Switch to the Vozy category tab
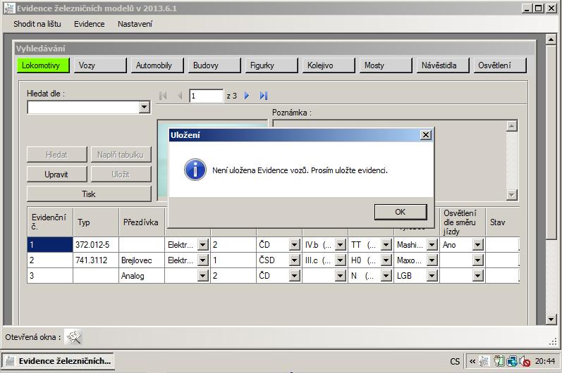Image resolution: width=562 pixels, height=373 pixels. click(99, 65)
